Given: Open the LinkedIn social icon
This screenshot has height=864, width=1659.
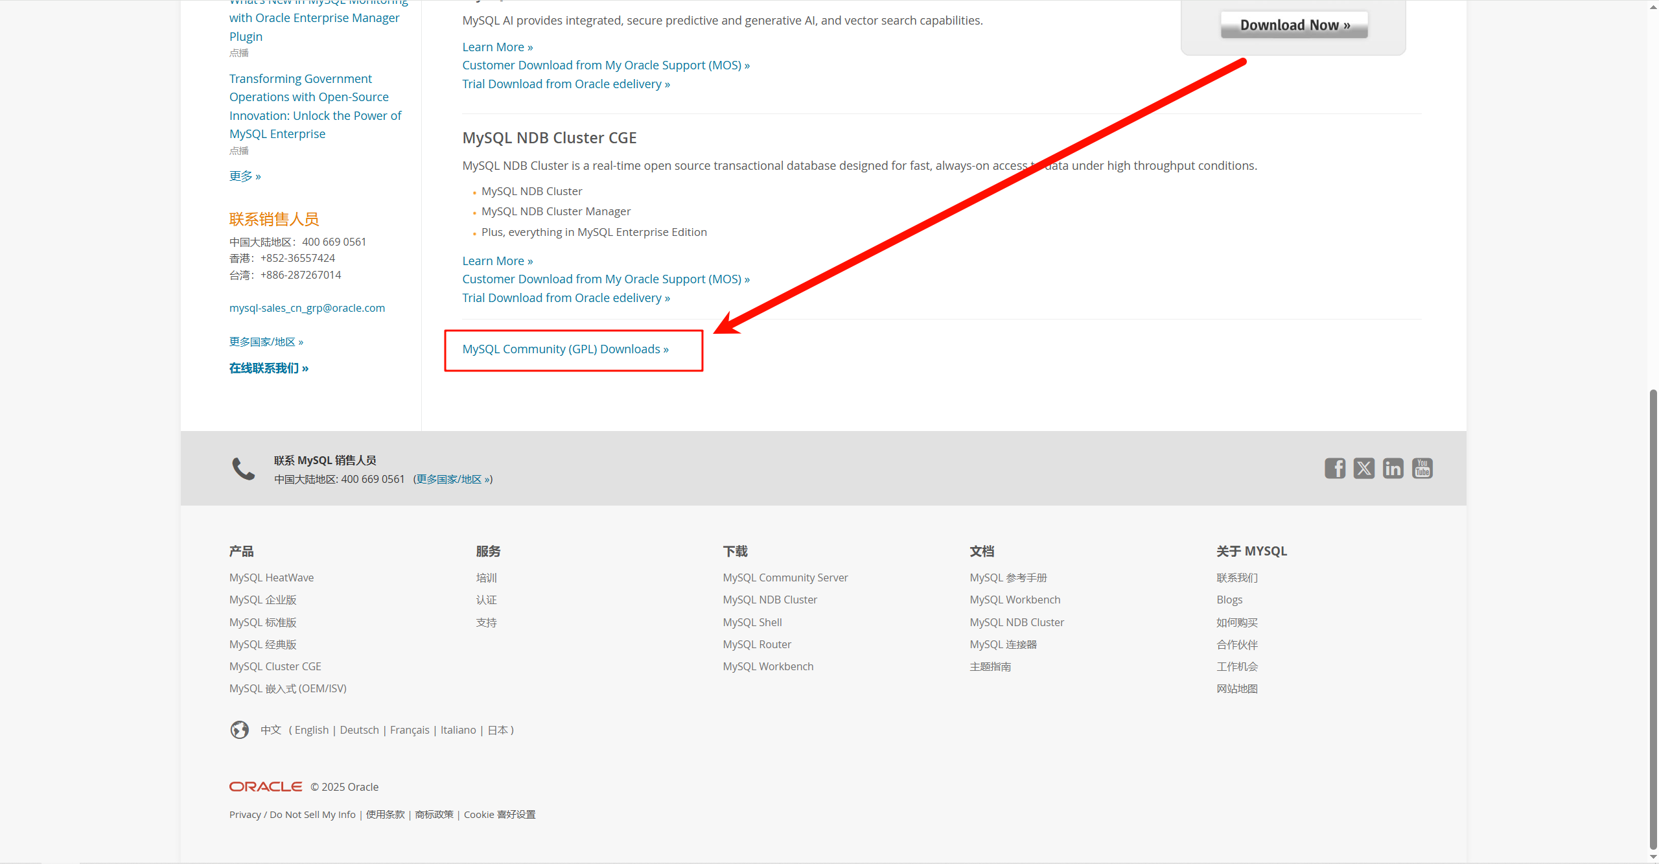Looking at the screenshot, I should pyautogui.click(x=1393, y=468).
